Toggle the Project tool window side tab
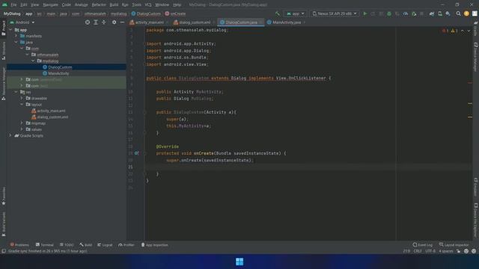479x269 pixels. tap(3, 28)
